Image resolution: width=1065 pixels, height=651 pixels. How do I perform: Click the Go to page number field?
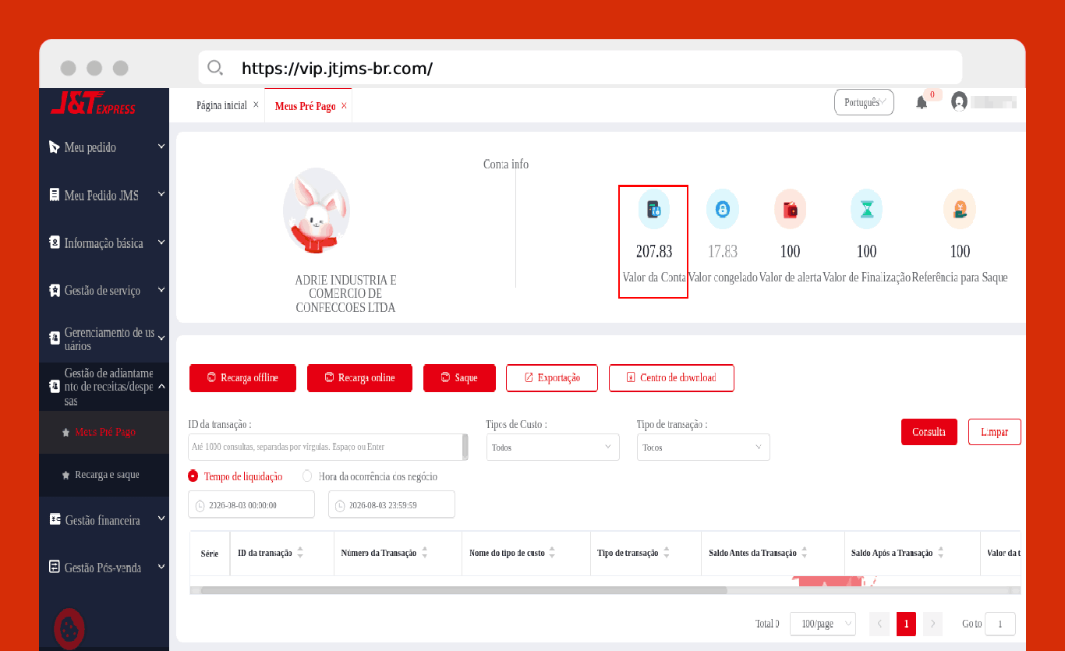1000,624
